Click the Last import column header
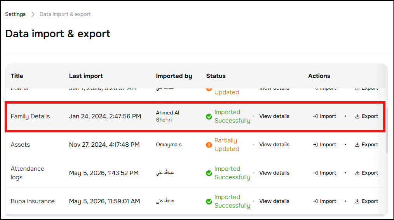 (x=86, y=76)
